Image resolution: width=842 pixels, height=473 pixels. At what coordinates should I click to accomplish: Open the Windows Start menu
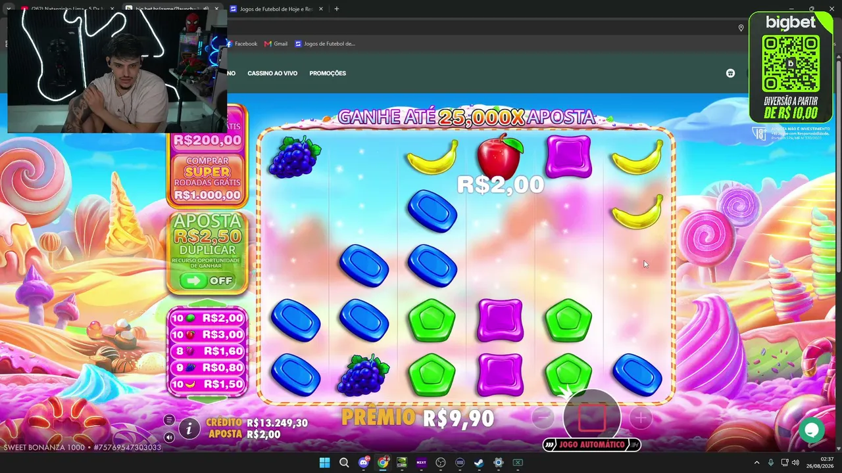pyautogui.click(x=325, y=462)
